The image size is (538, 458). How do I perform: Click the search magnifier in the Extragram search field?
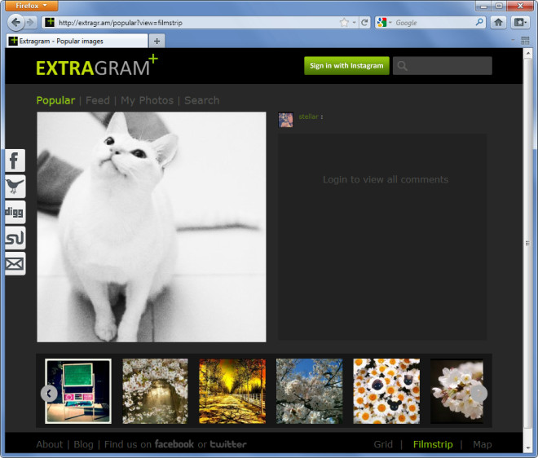402,66
